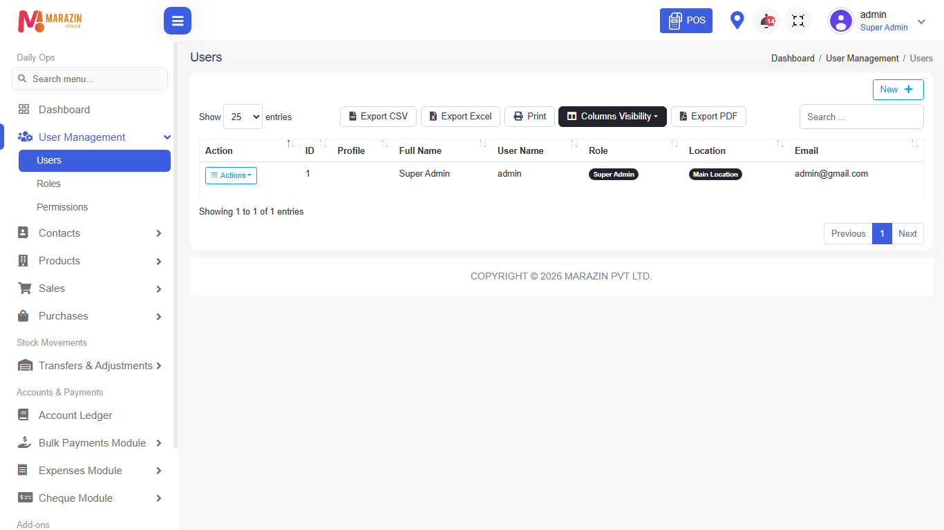
Task: Export the table to Excel
Action: pos(460,117)
